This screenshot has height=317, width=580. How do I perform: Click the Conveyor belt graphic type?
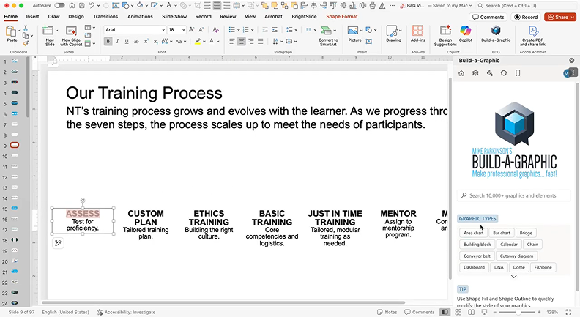[x=477, y=256]
